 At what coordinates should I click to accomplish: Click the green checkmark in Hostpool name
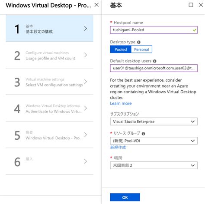tap(195, 30)
